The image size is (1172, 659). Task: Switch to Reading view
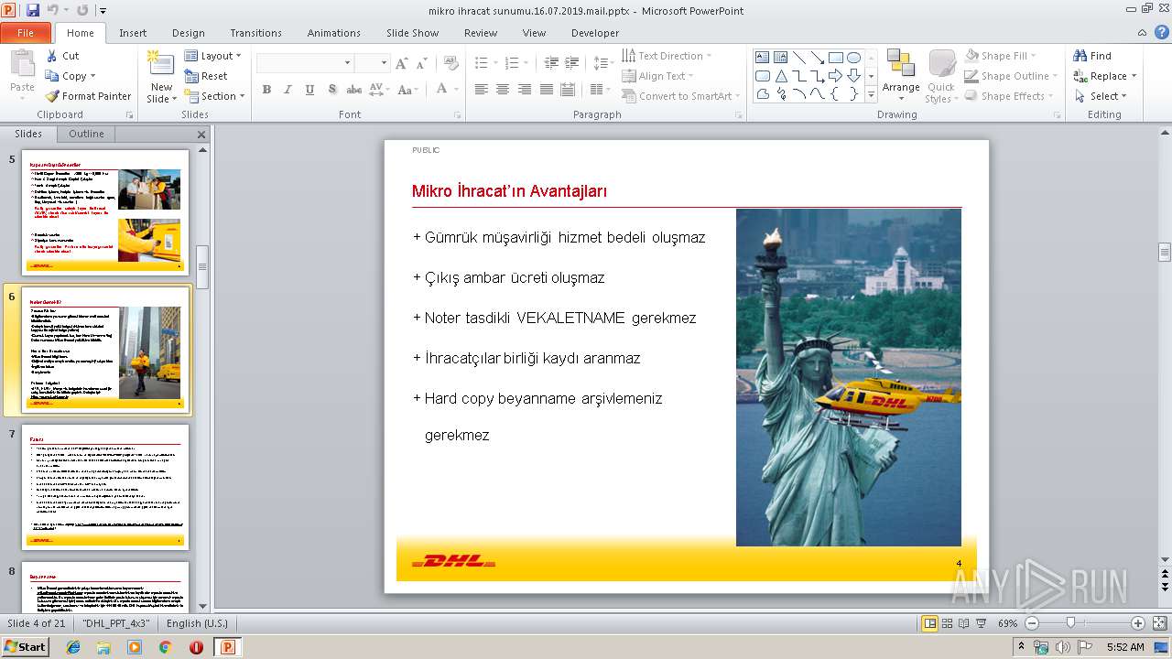pyautogui.click(x=963, y=623)
